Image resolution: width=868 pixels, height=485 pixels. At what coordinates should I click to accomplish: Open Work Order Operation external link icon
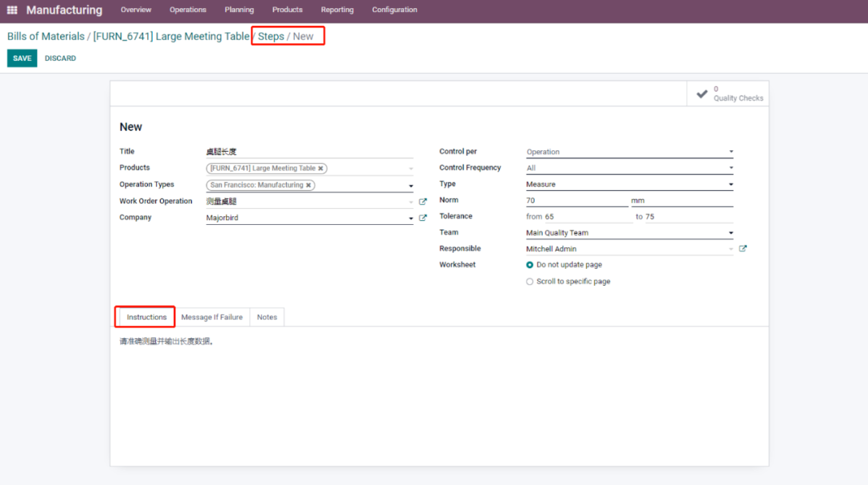point(423,202)
